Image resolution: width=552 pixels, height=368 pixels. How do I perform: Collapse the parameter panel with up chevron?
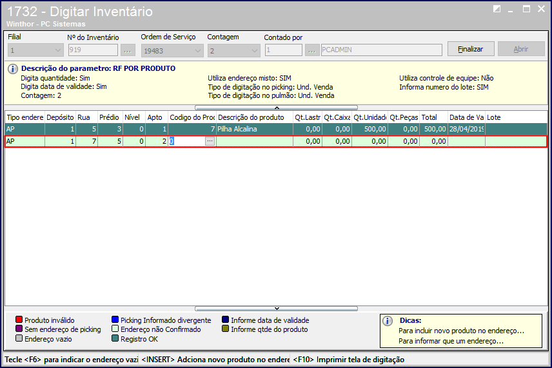(277, 108)
